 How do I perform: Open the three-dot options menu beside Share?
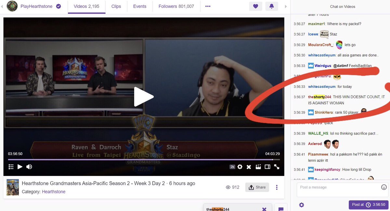coord(277,187)
